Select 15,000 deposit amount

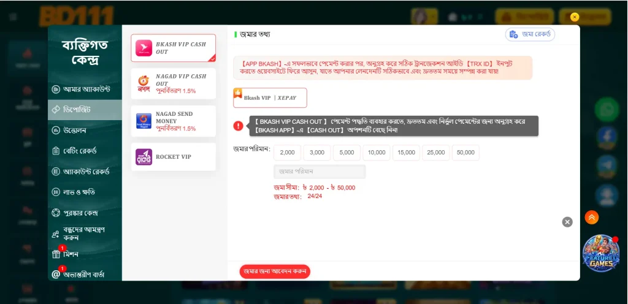[x=406, y=153]
